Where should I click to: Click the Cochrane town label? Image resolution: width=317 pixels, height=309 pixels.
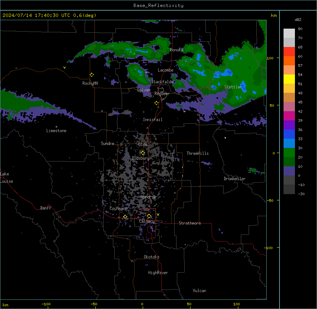118,208
